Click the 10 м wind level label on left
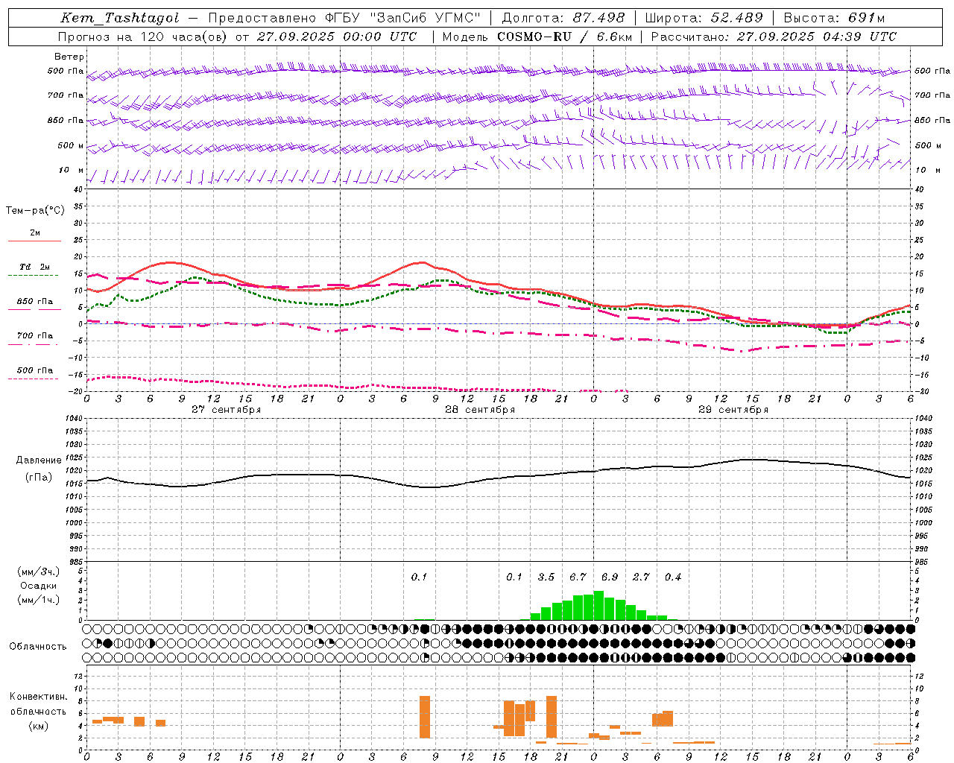Image resolution: width=954 pixels, height=763 pixels. [71, 170]
